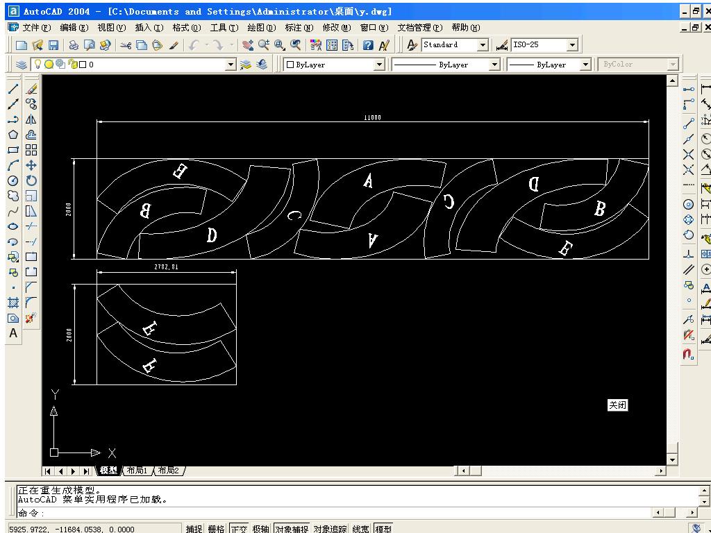
Task: Open the ByLayer linetype dropdown
Action: click(x=494, y=65)
